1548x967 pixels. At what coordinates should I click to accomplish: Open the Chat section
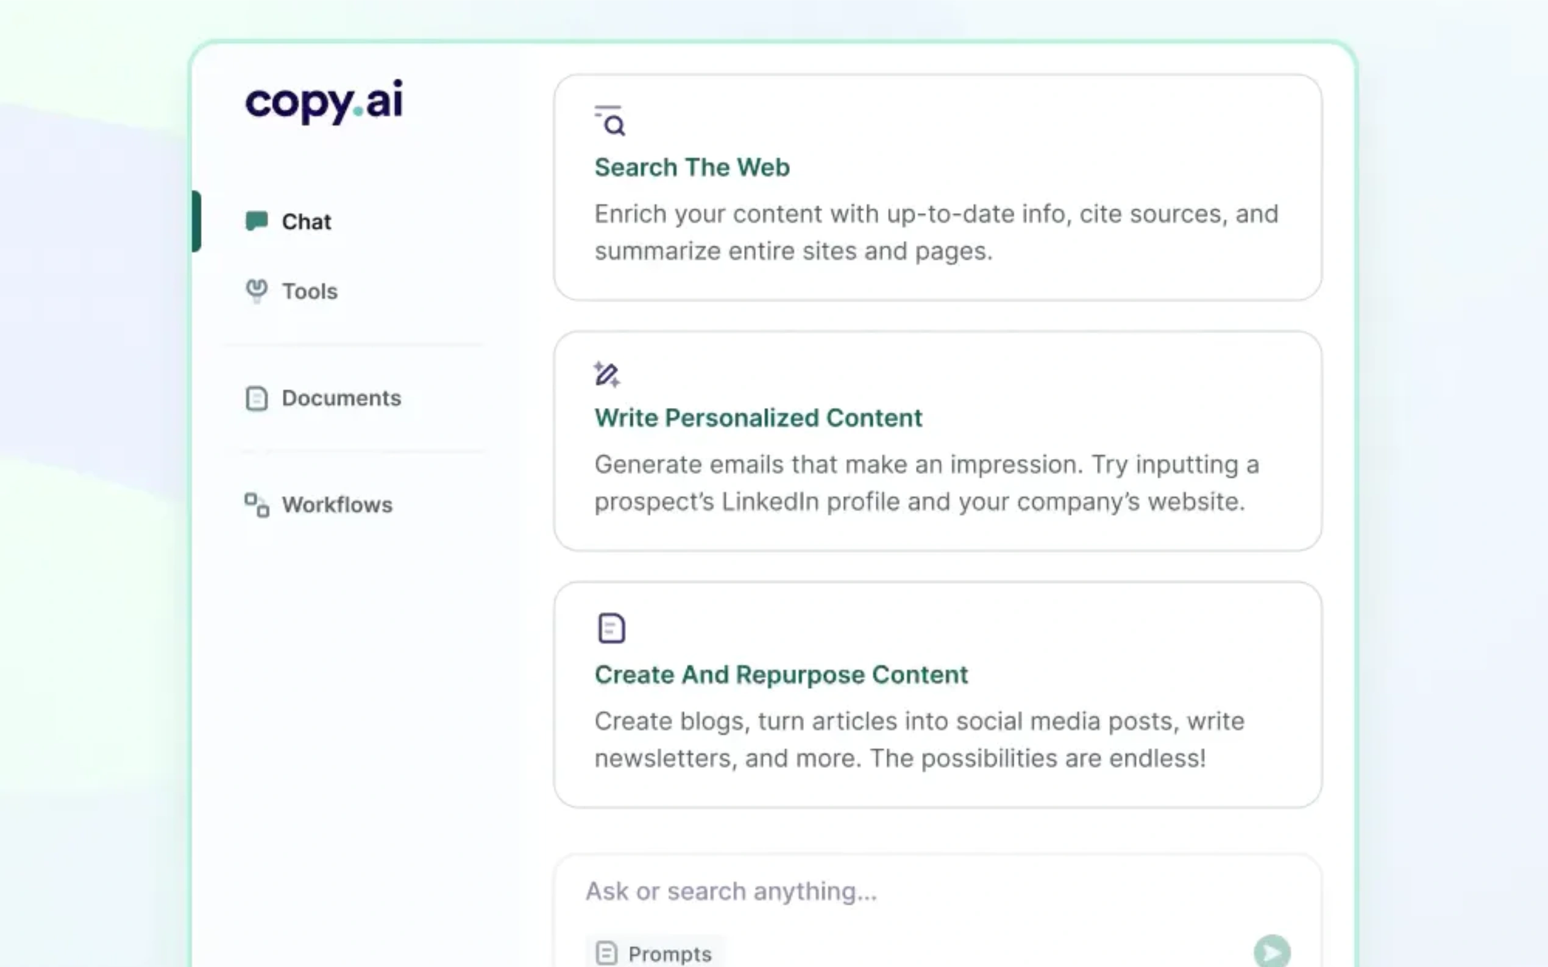point(307,222)
